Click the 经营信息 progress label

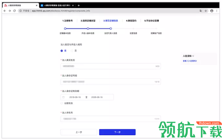(133, 33)
